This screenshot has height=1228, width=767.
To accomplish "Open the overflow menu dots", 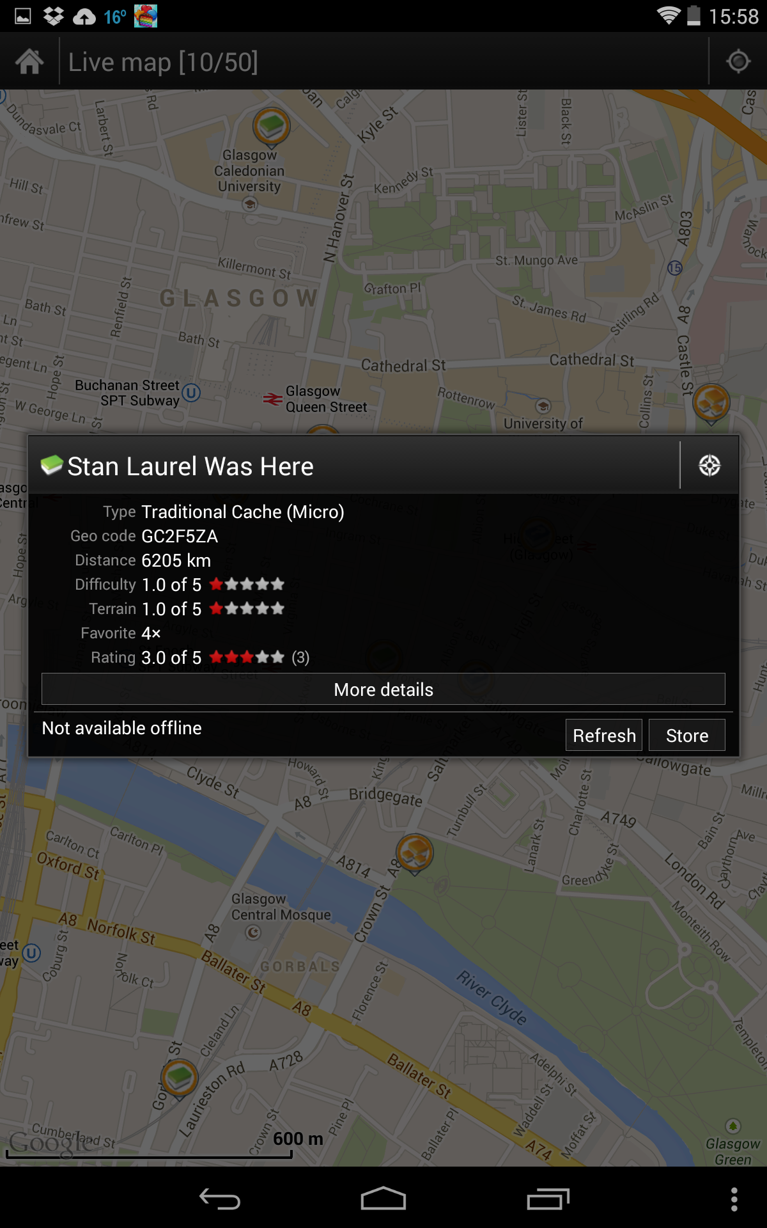I will point(734,1199).
